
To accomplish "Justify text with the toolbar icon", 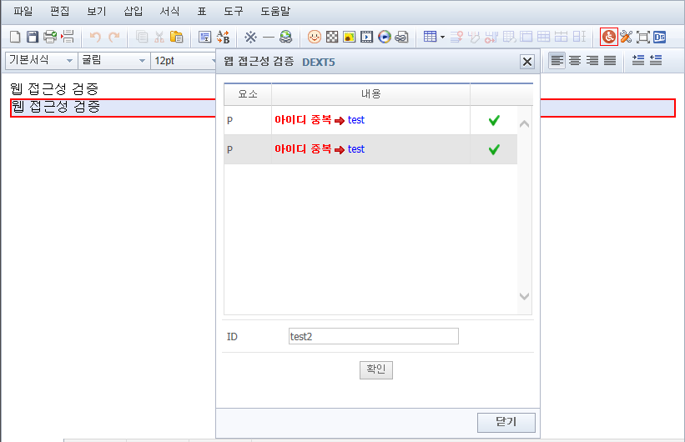I will click(x=610, y=60).
